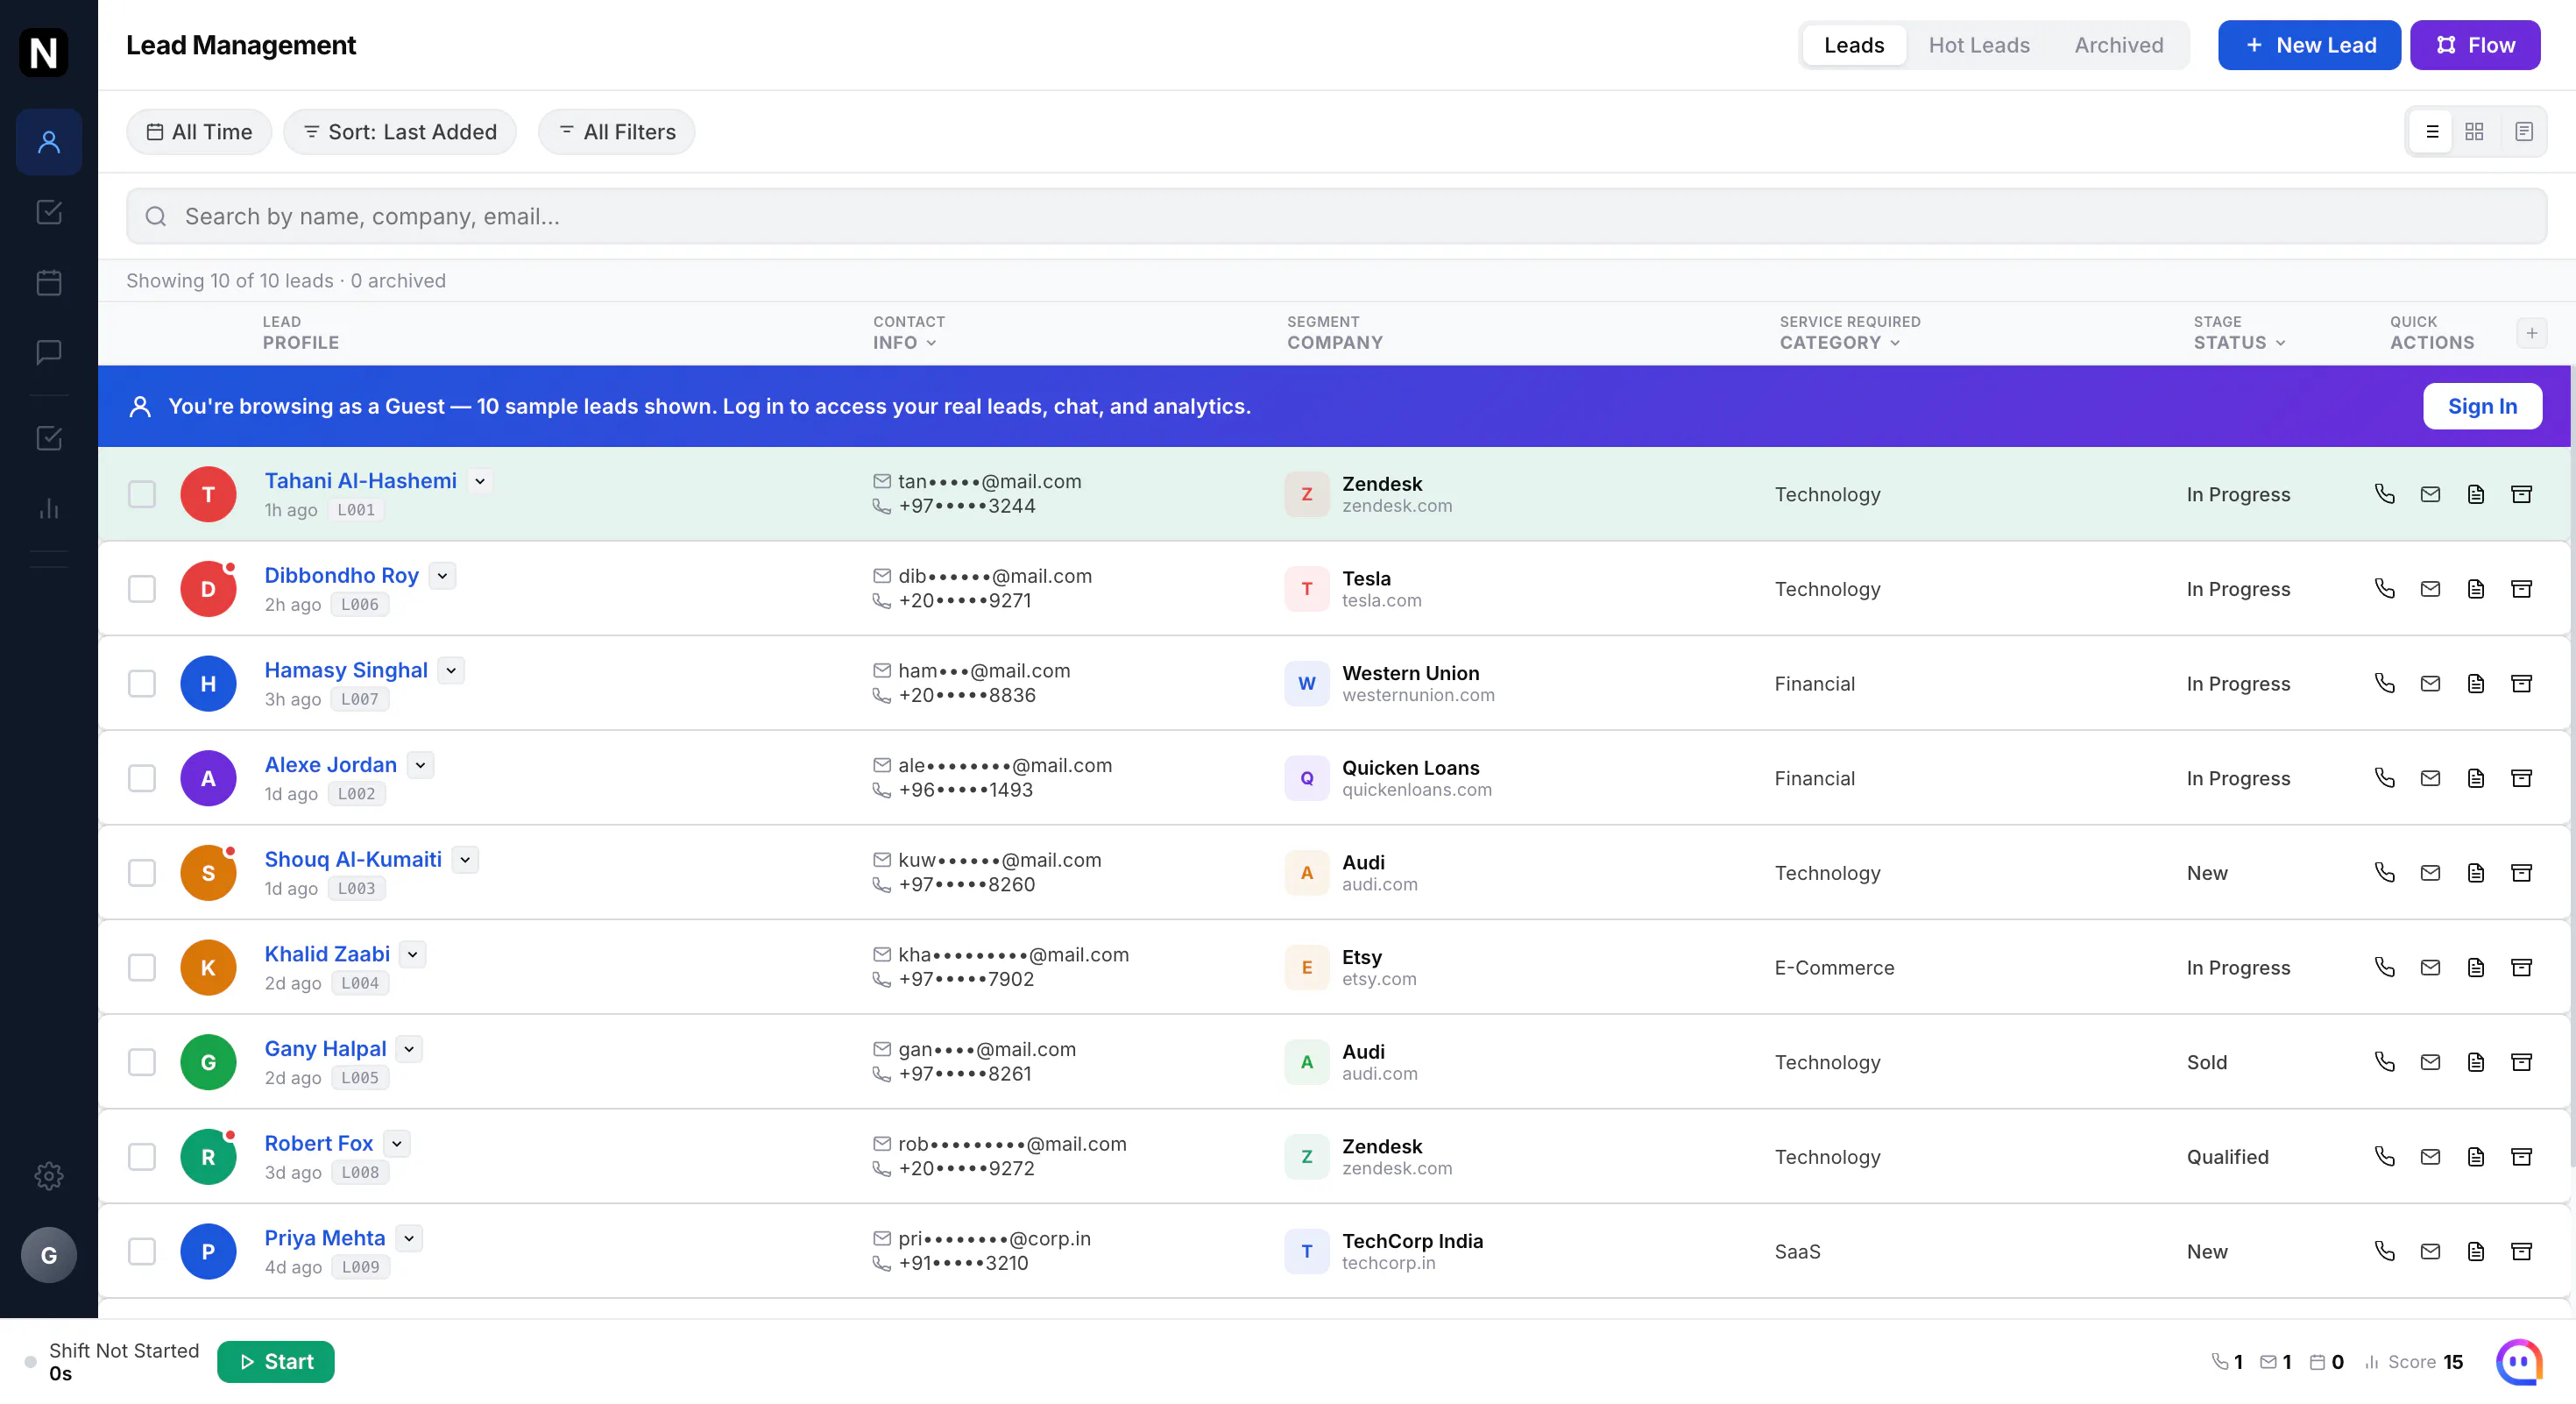Open the chat bubble icon in sidebar

pyautogui.click(x=48, y=353)
